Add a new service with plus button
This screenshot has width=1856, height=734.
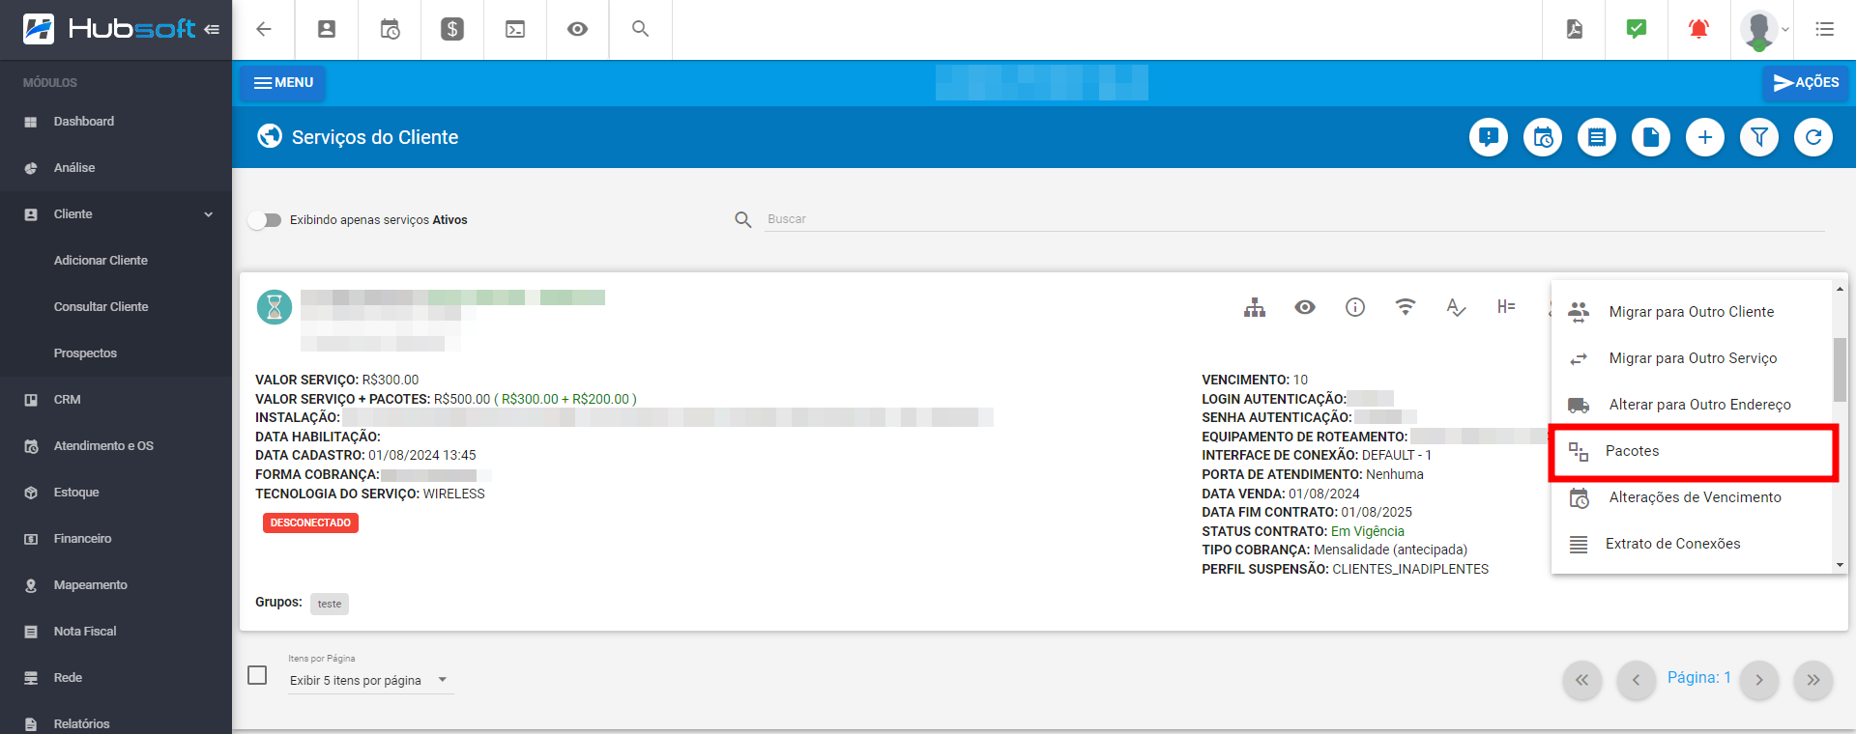(x=1705, y=137)
